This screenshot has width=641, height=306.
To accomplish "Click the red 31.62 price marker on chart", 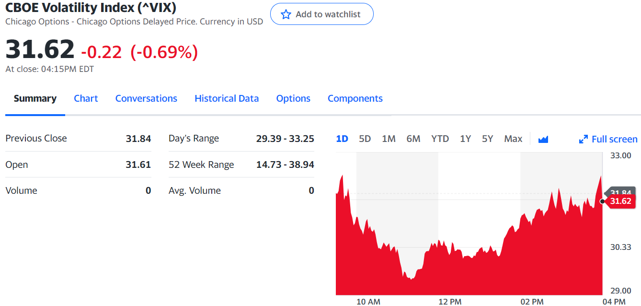I will point(621,201).
